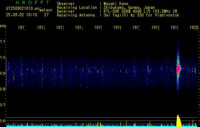Click the 'Receiving Location' field label

[x=77, y=8]
